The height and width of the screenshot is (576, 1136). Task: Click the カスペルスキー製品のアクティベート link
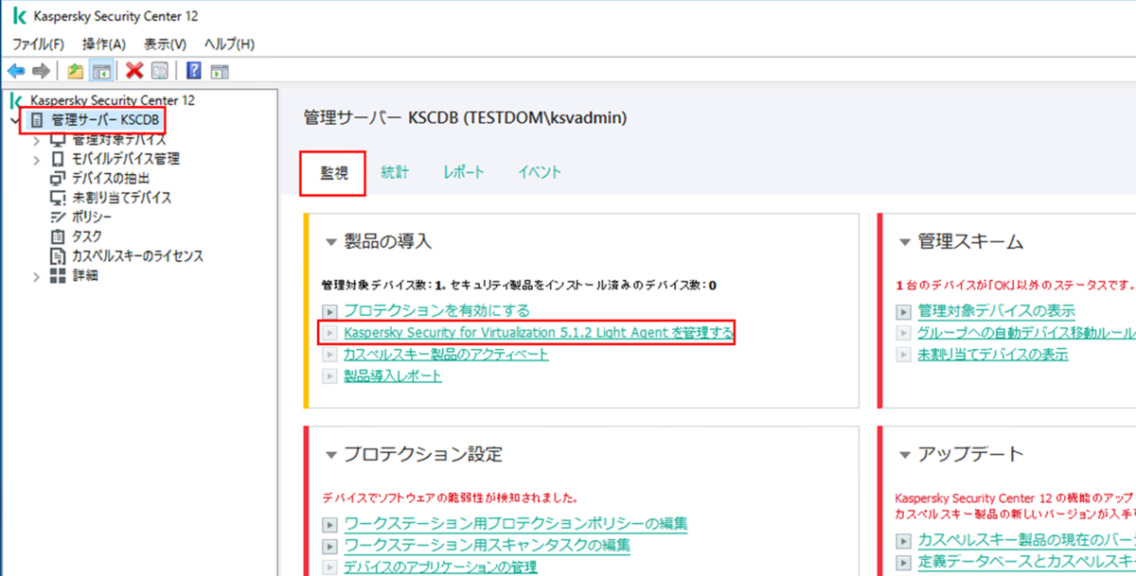446,355
